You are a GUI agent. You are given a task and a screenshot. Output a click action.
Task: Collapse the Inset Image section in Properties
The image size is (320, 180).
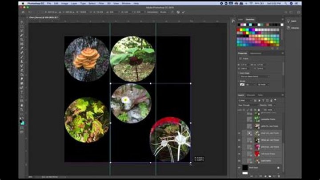(238, 73)
